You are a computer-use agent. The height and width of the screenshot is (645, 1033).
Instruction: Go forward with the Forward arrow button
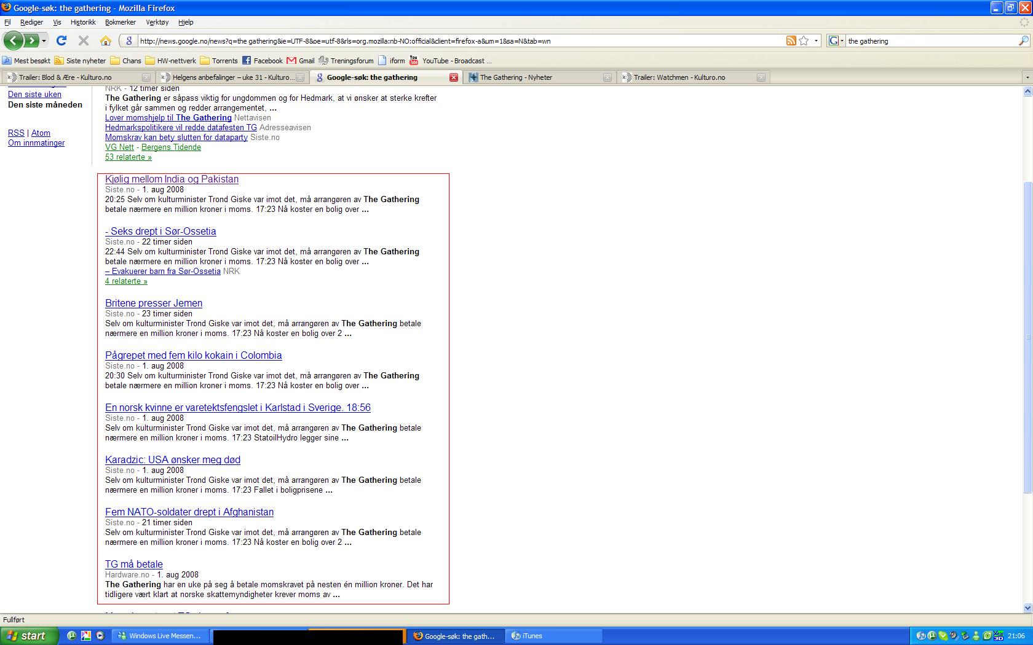(31, 41)
